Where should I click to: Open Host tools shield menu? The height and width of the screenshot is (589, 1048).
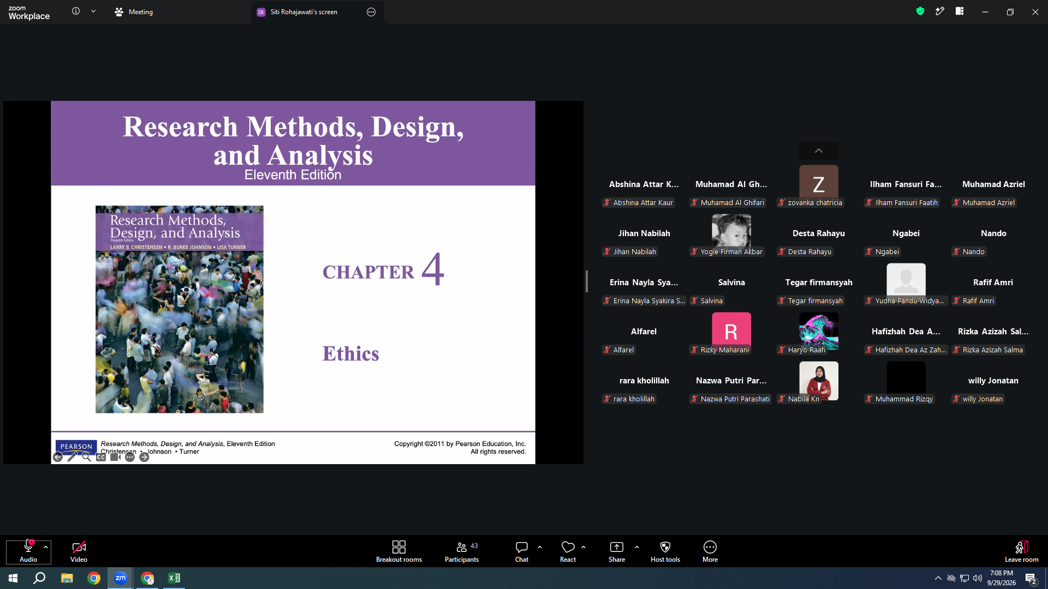(665, 551)
